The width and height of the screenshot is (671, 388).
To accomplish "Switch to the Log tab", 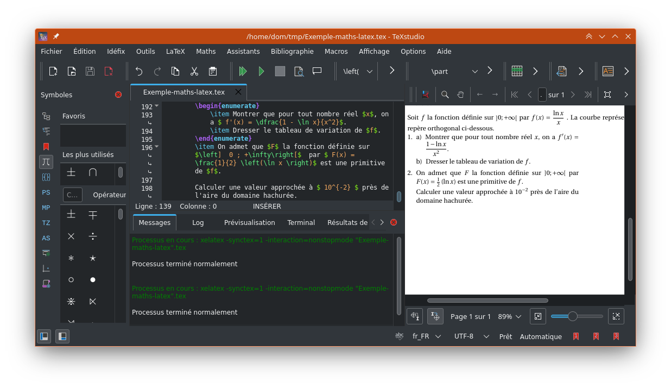I will pyautogui.click(x=198, y=222).
